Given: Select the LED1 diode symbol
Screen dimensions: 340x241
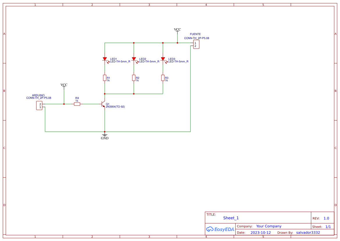Looking at the screenshot, I should [105, 59].
